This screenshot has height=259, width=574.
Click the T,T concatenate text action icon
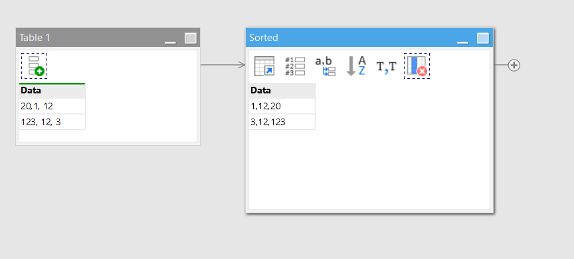[x=386, y=66]
